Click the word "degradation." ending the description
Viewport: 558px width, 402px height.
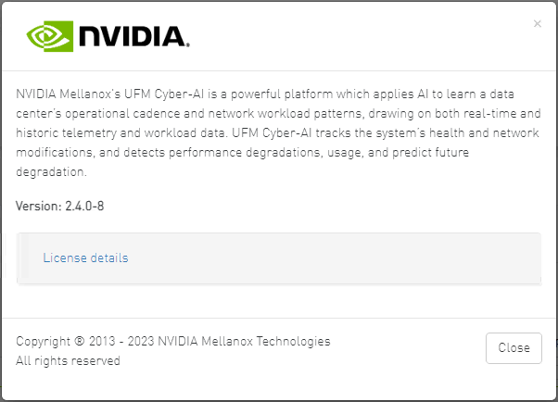(x=51, y=172)
